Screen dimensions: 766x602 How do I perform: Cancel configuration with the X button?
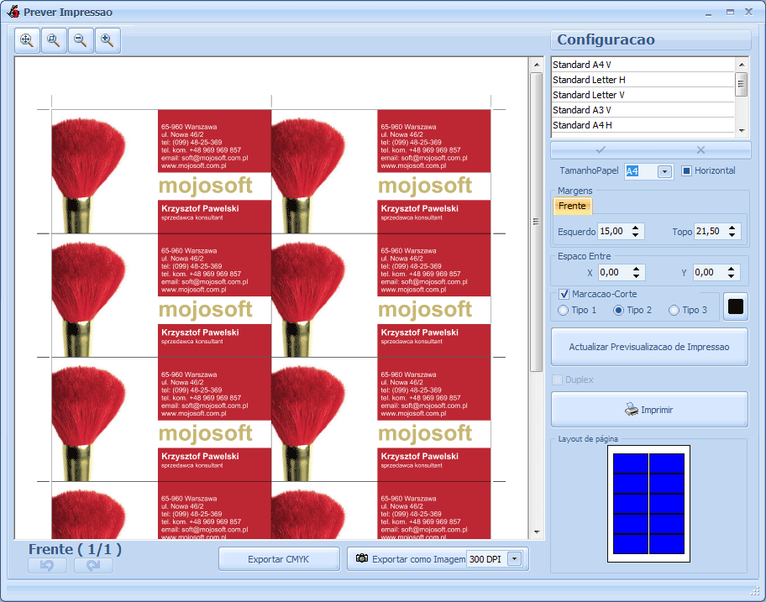700,150
